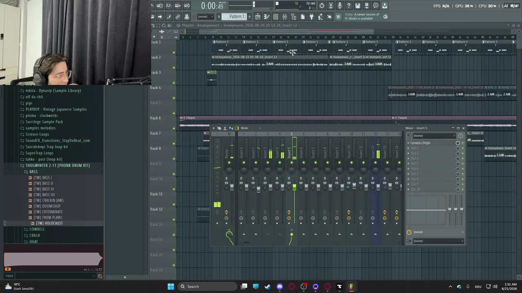Select the [TW] DOOMSHOP sample
This screenshot has height=293, width=522.
point(46,206)
